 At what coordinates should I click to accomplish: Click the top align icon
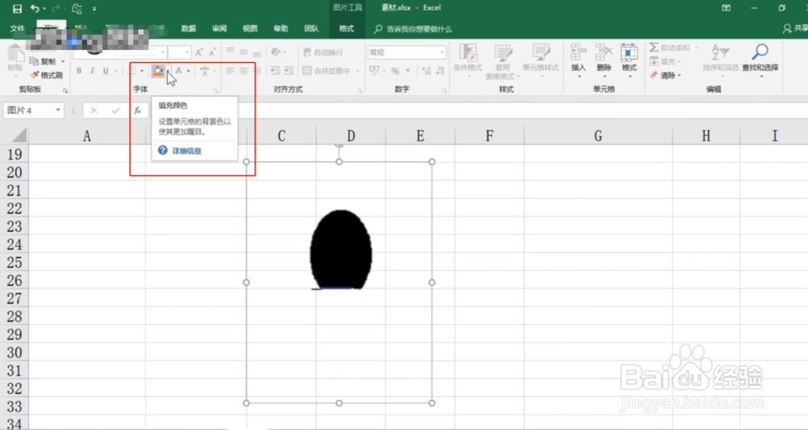coord(230,52)
